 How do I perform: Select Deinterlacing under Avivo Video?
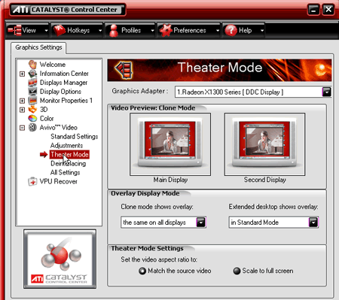click(x=69, y=163)
